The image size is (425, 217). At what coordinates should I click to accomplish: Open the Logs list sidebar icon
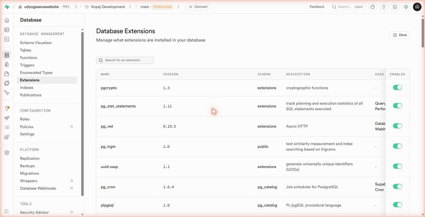click(x=7, y=127)
